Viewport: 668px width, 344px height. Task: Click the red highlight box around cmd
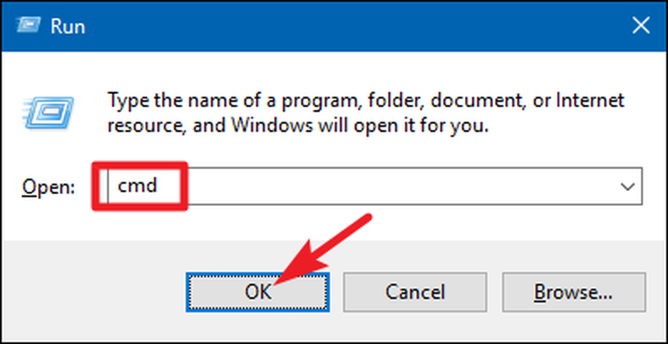point(140,186)
